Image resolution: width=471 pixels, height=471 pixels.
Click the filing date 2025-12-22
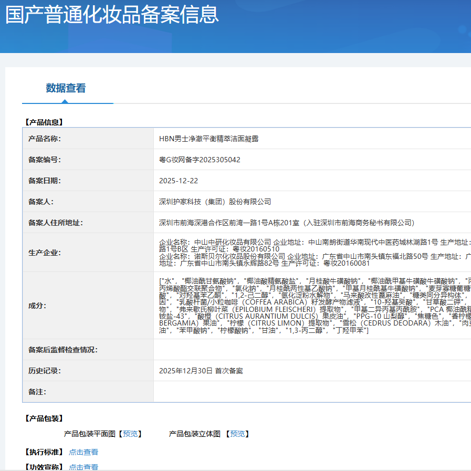point(179,181)
